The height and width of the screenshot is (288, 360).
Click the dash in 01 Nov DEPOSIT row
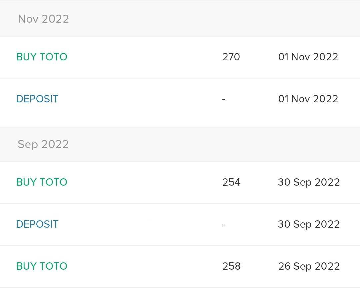[224, 99]
